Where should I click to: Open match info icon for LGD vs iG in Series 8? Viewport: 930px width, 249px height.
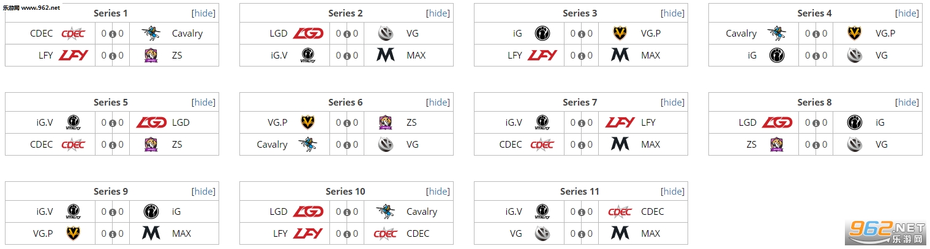point(816,123)
